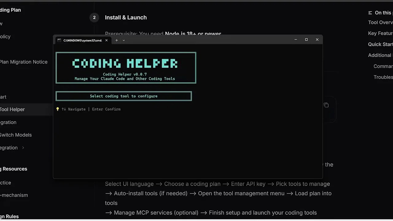Image resolution: width=393 pixels, height=221 pixels.
Task: Minimize the terminal window
Action: pyautogui.click(x=296, y=40)
